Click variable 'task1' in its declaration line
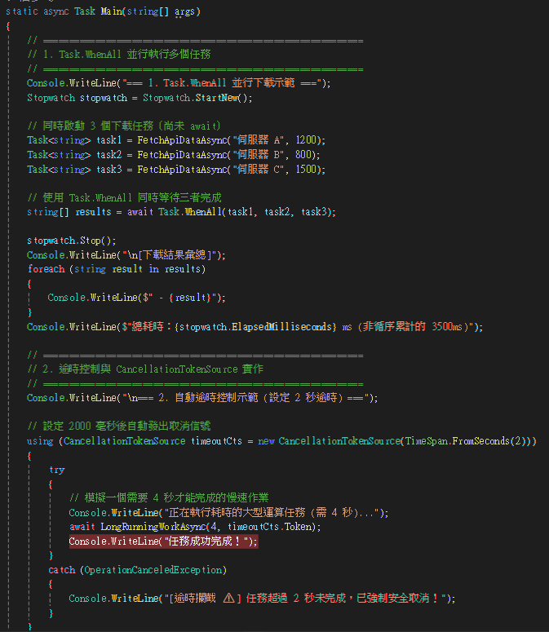The image size is (549, 632). click(x=108, y=140)
